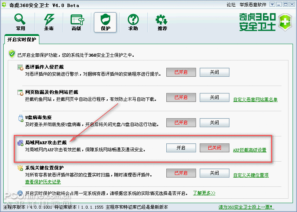Click 已开启 for 网页防漏及钓鱼网站拦截

[x=181, y=97]
